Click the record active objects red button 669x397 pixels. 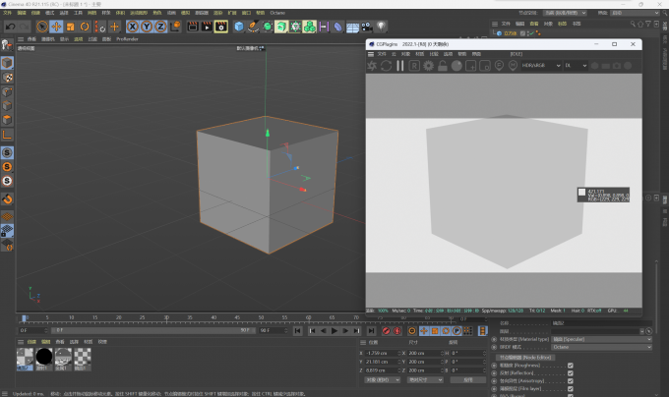pos(386,331)
